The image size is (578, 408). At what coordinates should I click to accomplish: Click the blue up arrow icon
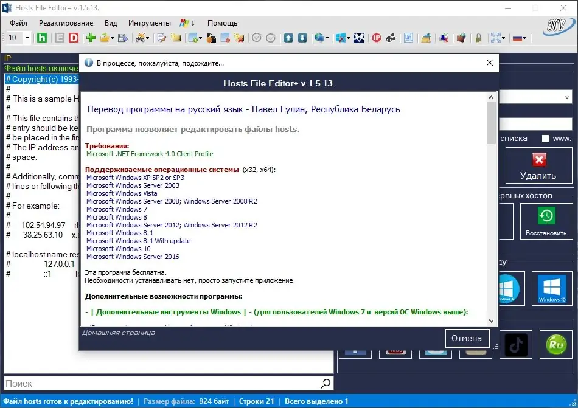coord(288,38)
